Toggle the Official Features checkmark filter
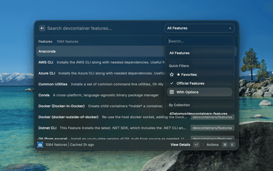Image resolution: width=273 pixels, height=171 pixels. coord(171,83)
